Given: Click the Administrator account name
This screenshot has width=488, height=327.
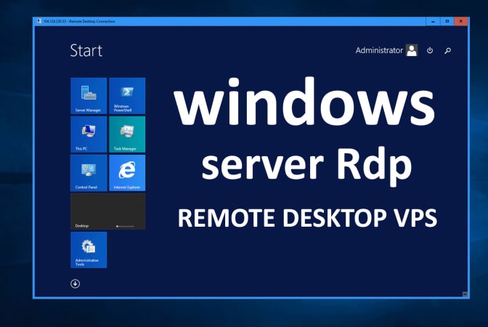Looking at the screenshot, I should point(379,50).
